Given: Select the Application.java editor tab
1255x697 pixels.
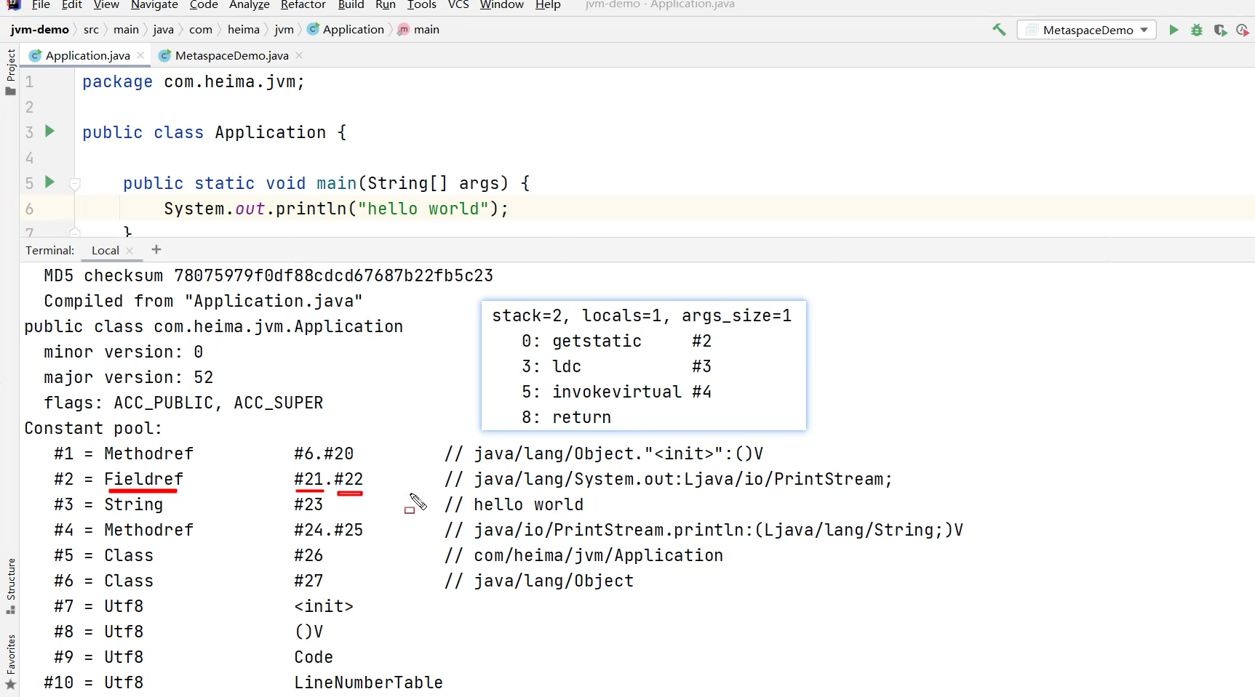Looking at the screenshot, I should (87, 55).
